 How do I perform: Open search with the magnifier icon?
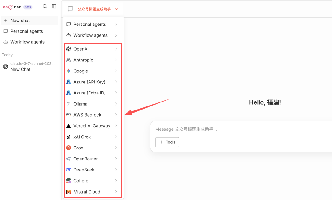(45, 6)
